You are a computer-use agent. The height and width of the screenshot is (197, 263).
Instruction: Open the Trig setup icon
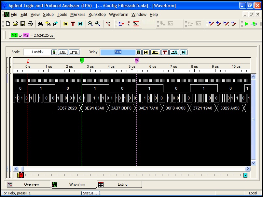[136, 24]
